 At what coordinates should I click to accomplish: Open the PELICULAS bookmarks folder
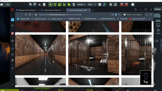coord(122,19)
